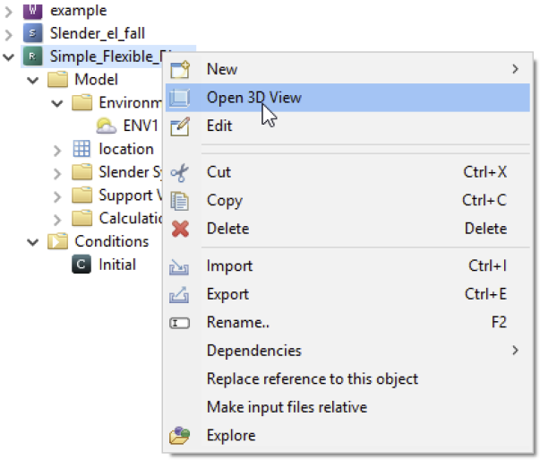Select Replace reference to this object
Viewport: 540px width, 461px height.
point(312,379)
